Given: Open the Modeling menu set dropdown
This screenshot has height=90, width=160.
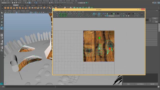Looking at the screenshot, I should [5, 3].
